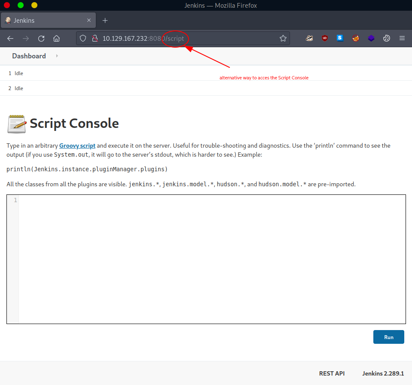Open the Privacy Badger extension
This screenshot has height=385, width=412.
point(309,38)
